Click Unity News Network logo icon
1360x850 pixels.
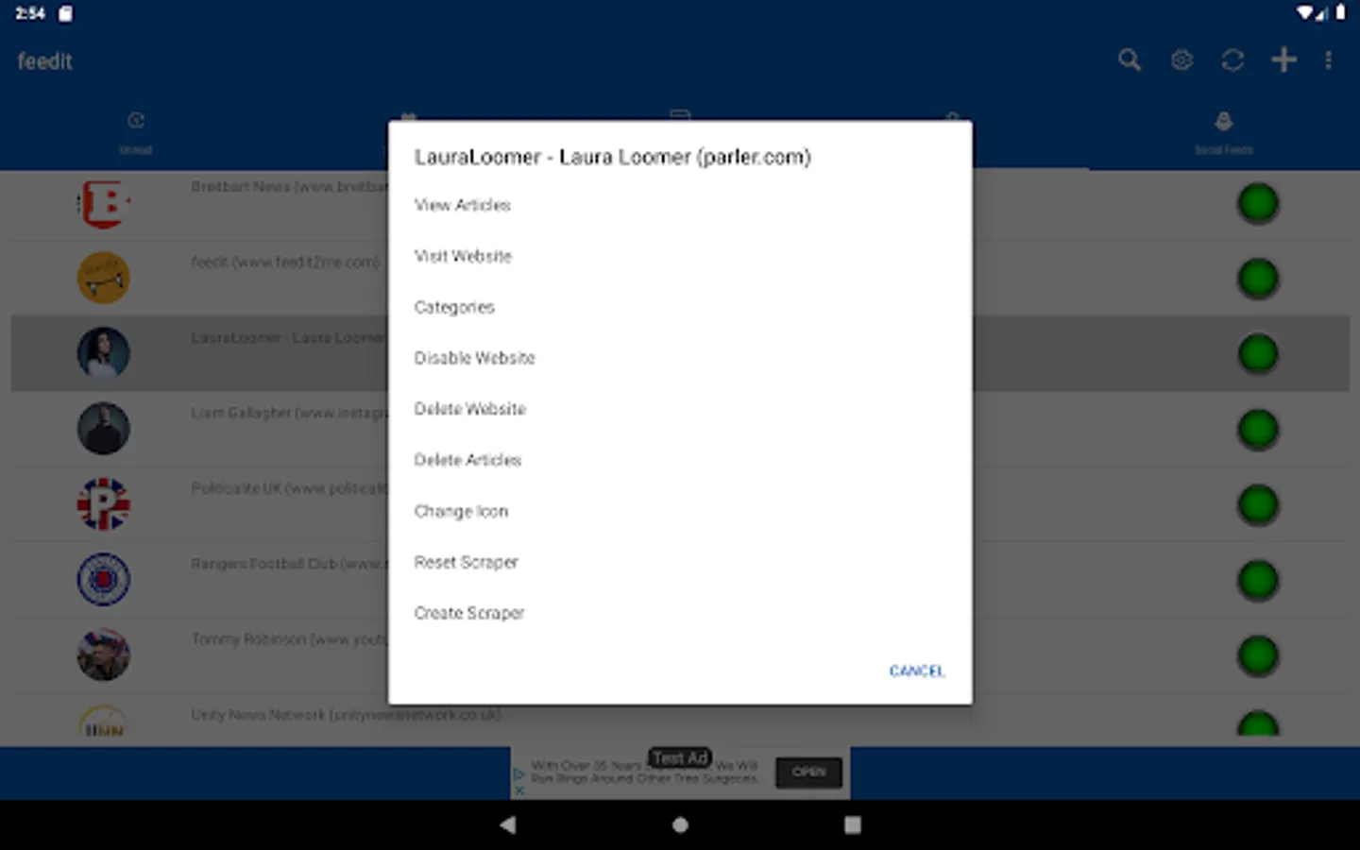click(x=103, y=723)
